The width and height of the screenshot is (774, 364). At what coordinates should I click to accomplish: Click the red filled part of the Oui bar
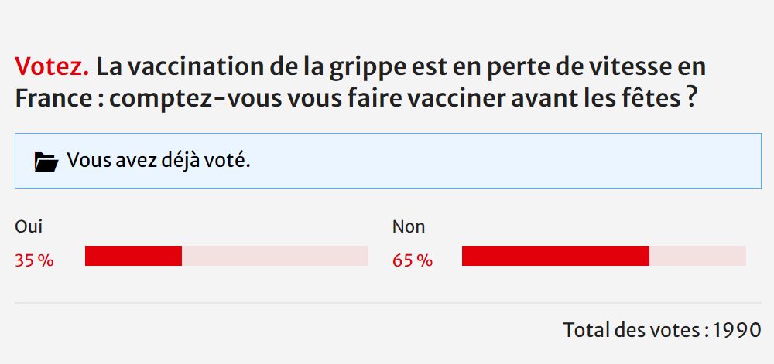[133, 256]
